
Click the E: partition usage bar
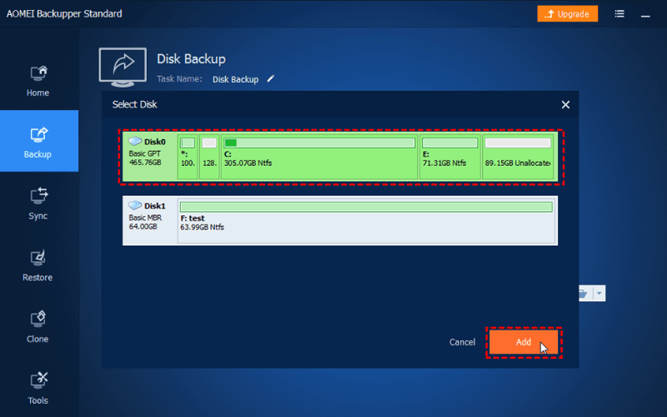[x=450, y=143]
